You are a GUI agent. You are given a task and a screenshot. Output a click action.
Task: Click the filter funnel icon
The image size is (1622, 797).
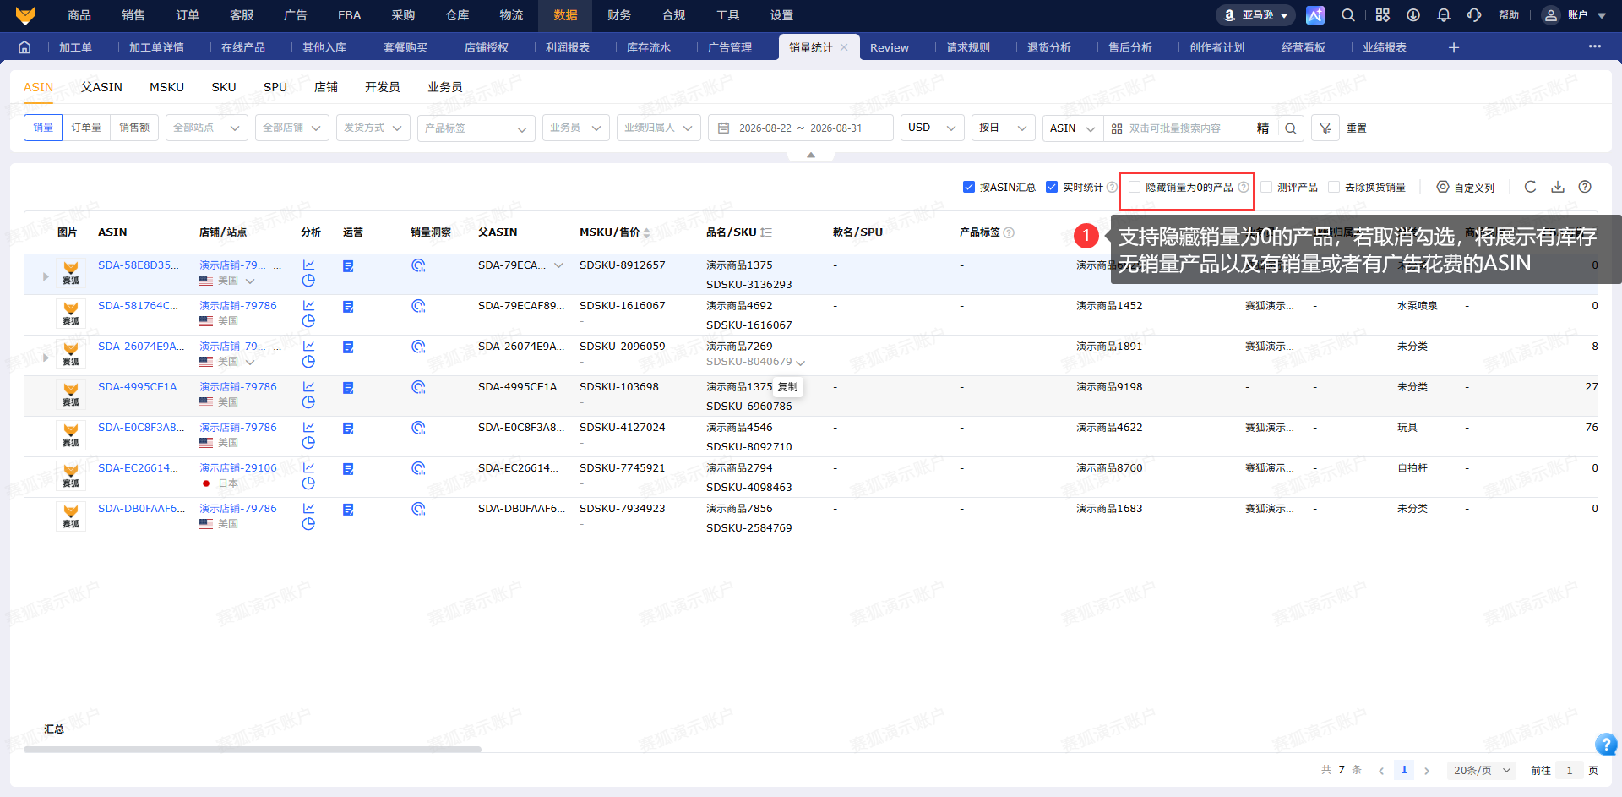tap(1325, 128)
